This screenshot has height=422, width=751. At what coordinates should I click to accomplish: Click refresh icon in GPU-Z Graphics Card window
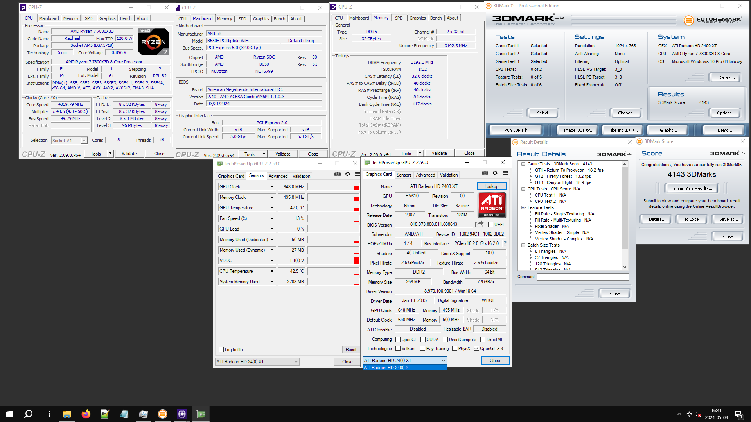point(495,173)
